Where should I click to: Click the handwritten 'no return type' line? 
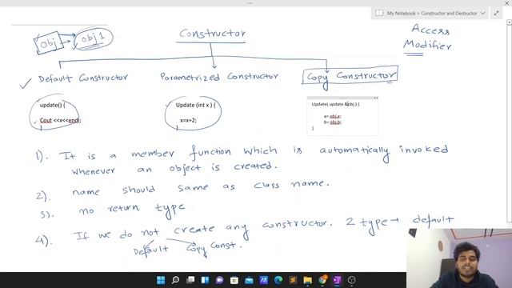pos(132,210)
